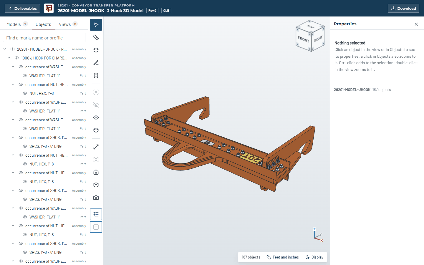Screen dimensions: 424x265
Task: Open the Display settings button
Action: (x=314, y=257)
